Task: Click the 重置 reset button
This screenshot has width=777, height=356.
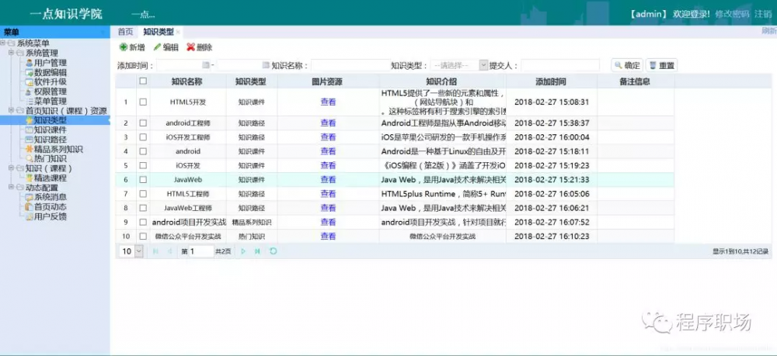Action: tap(661, 65)
